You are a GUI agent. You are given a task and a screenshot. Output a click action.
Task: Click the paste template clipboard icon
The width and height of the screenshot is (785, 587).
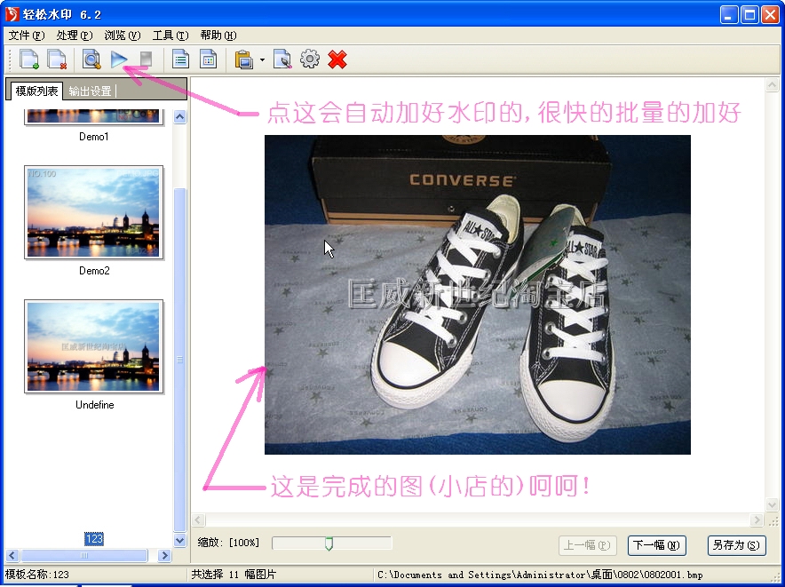coord(244,59)
